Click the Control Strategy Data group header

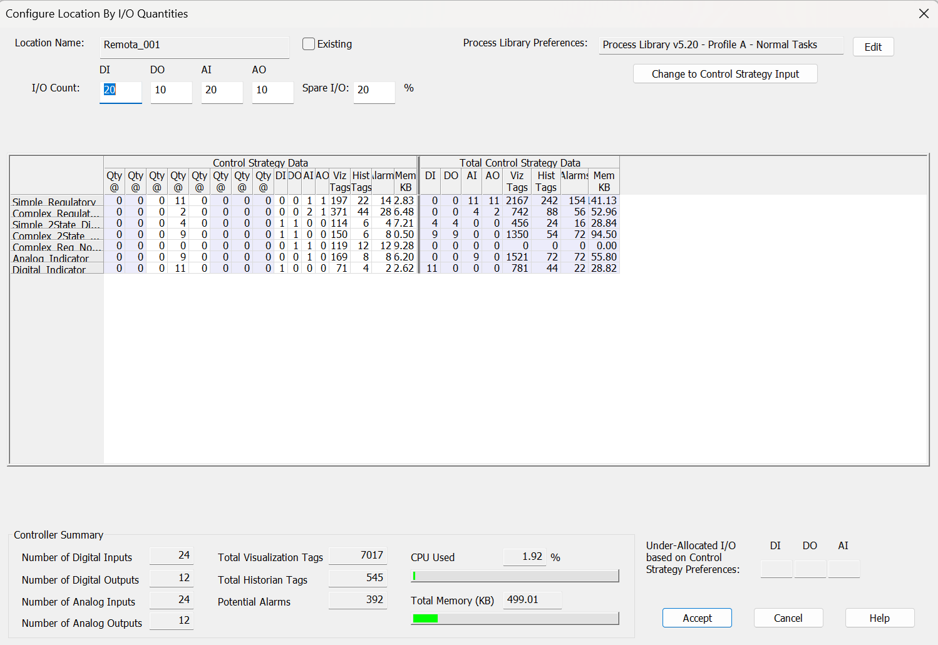pyautogui.click(x=260, y=162)
